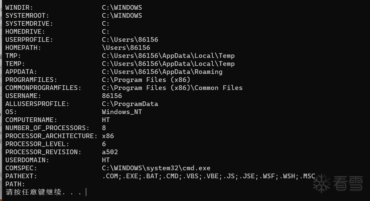Click the COMSPEC cmd.exe path
The width and height of the screenshot is (370, 201).
tap(156, 168)
